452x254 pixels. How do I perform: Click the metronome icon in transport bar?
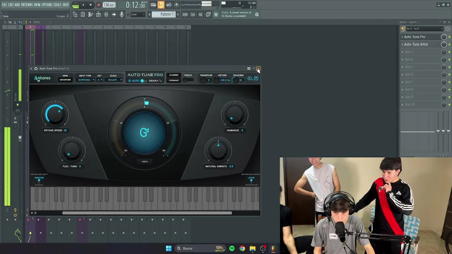coord(177,5)
